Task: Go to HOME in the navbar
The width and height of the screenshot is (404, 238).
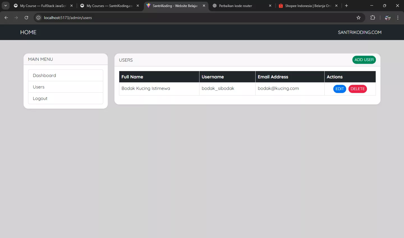Action: [x=28, y=32]
